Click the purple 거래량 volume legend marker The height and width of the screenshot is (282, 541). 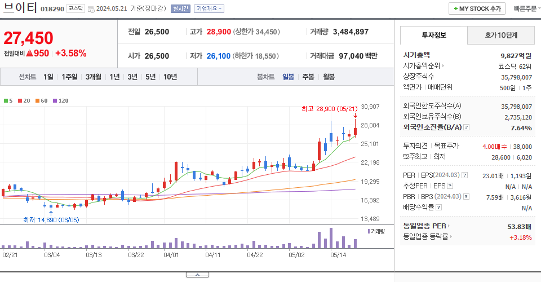369,231
